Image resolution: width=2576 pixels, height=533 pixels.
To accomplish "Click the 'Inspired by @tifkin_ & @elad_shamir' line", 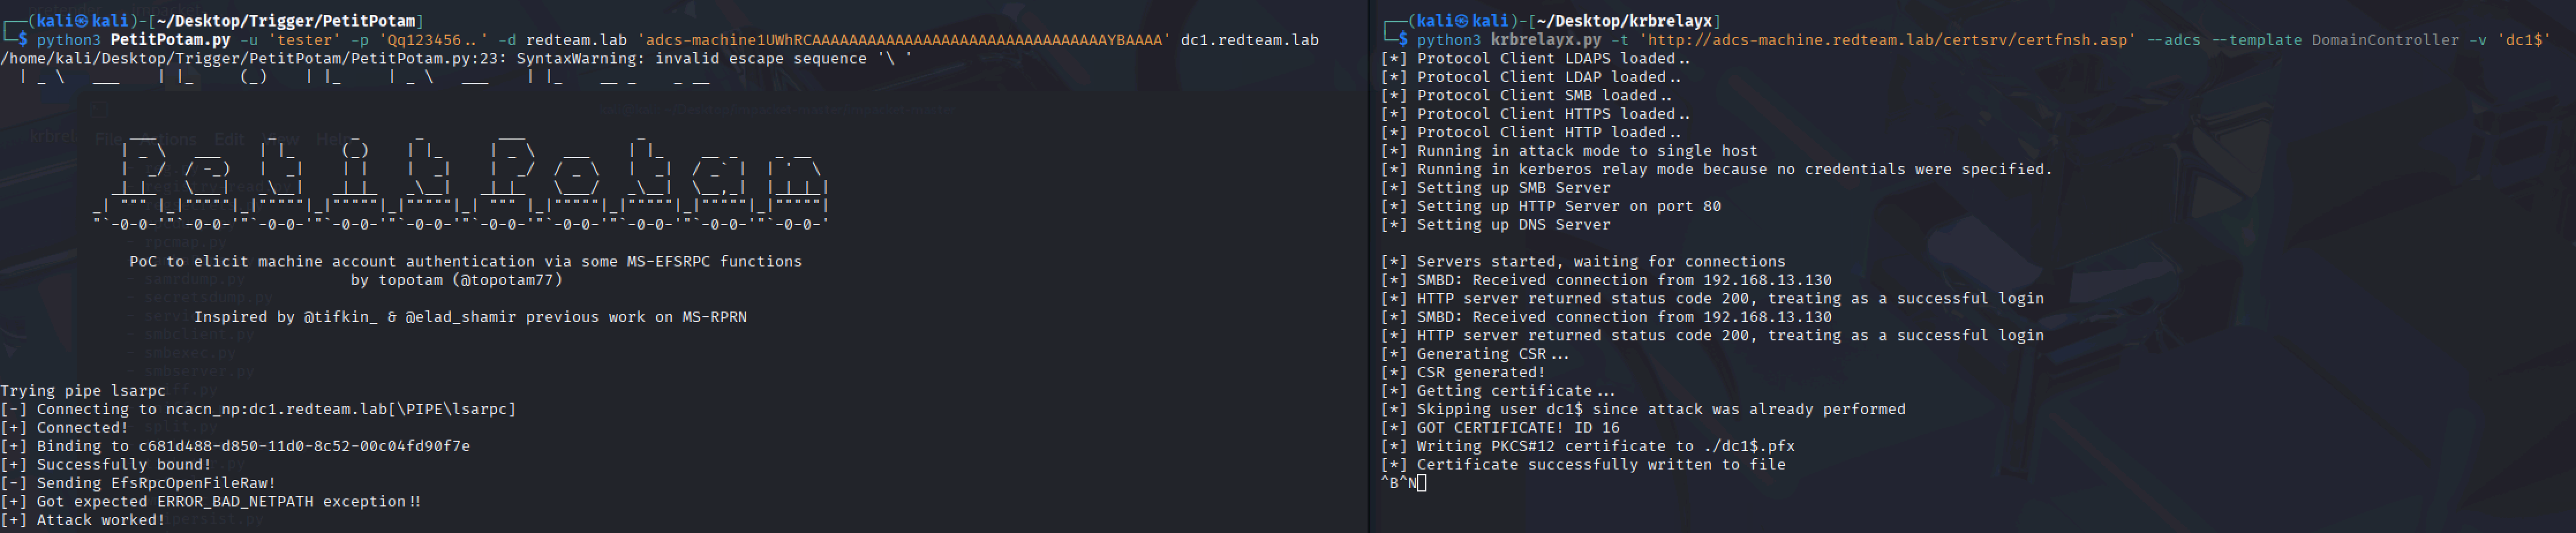I will point(470,317).
